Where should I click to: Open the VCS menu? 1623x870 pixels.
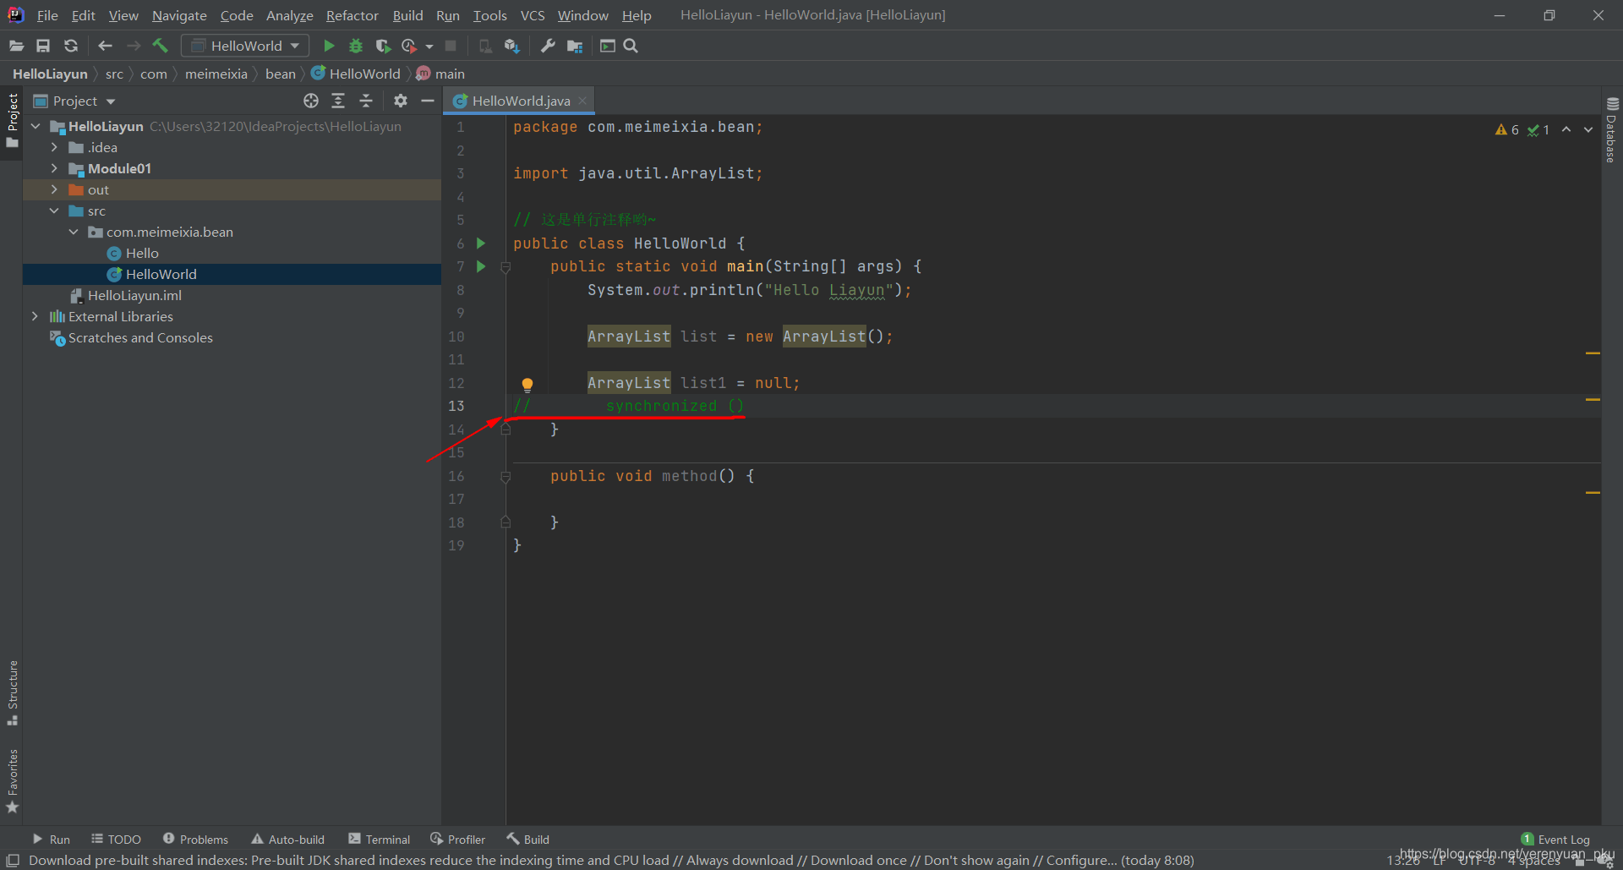[533, 15]
